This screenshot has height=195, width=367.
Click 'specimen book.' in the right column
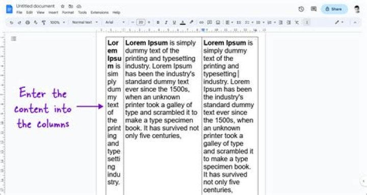(x=227, y=167)
